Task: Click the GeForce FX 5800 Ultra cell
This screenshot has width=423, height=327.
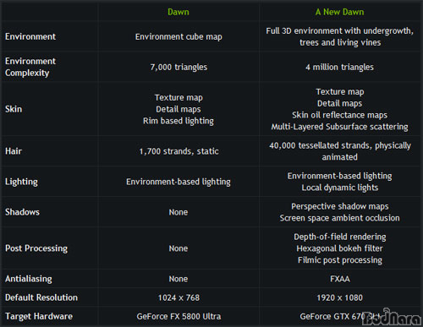Action: tap(179, 316)
